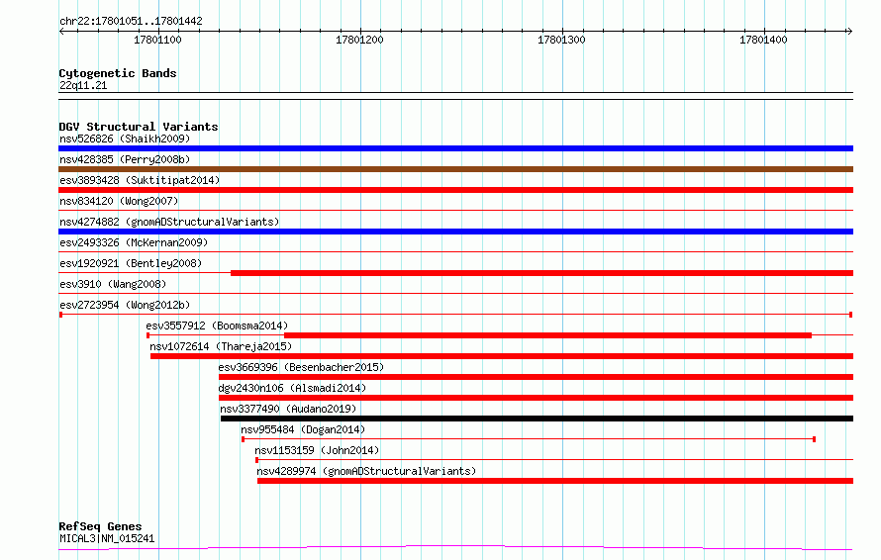Select the red nsv4289974 variant bar
881x560 pixels.
point(555,481)
